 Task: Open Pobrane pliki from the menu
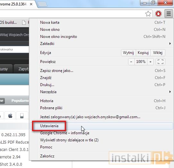[x=101, y=108]
